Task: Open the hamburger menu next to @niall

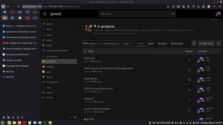Action: (45, 14)
